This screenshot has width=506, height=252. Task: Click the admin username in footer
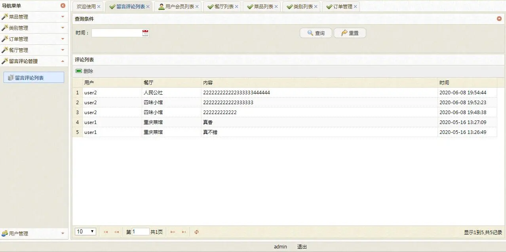tap(280, 246)
